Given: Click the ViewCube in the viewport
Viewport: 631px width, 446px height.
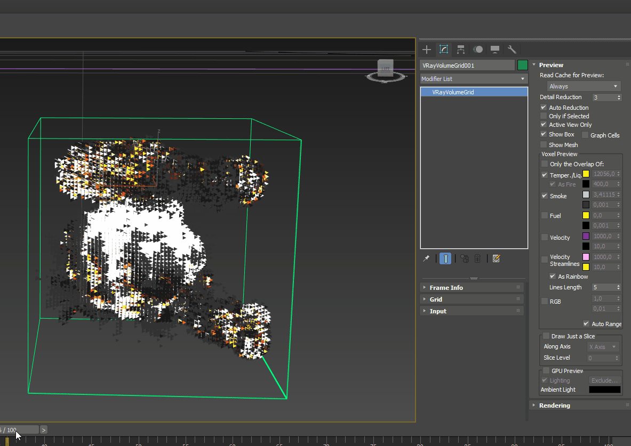Looking at the screenshot, I should pyautogui.click(x=385, y=68).
